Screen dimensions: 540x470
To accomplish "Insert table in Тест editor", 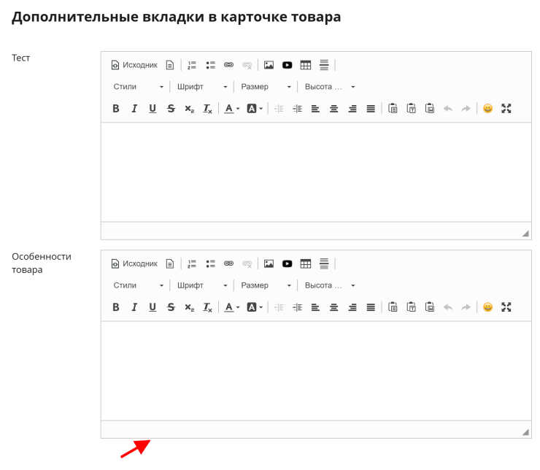I will [x=306, y=65].
